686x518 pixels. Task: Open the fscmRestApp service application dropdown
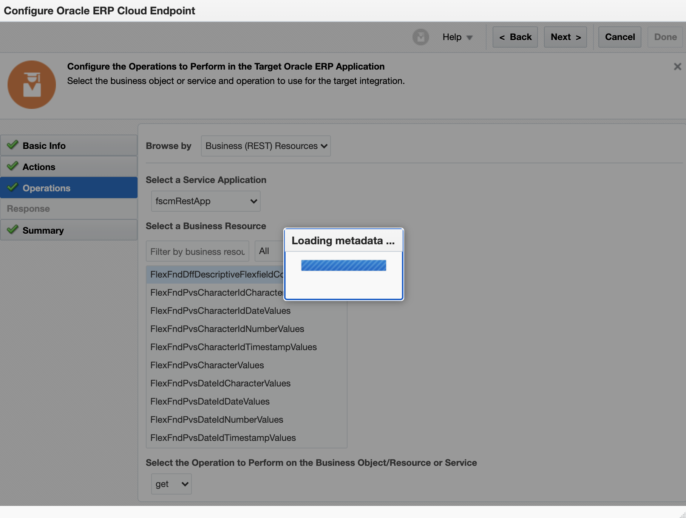click(205, 201)
